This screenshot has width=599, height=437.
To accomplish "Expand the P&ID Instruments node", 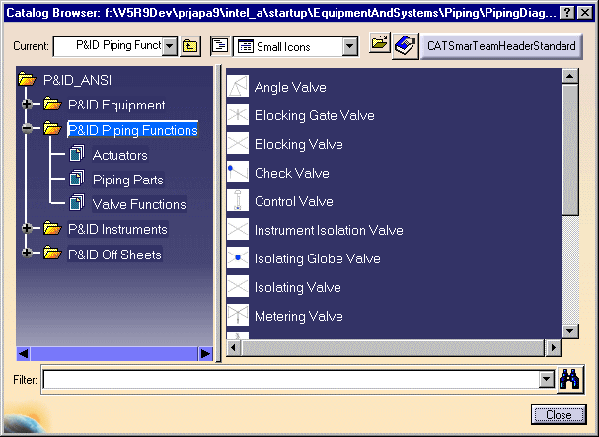I will click(27, 229).
